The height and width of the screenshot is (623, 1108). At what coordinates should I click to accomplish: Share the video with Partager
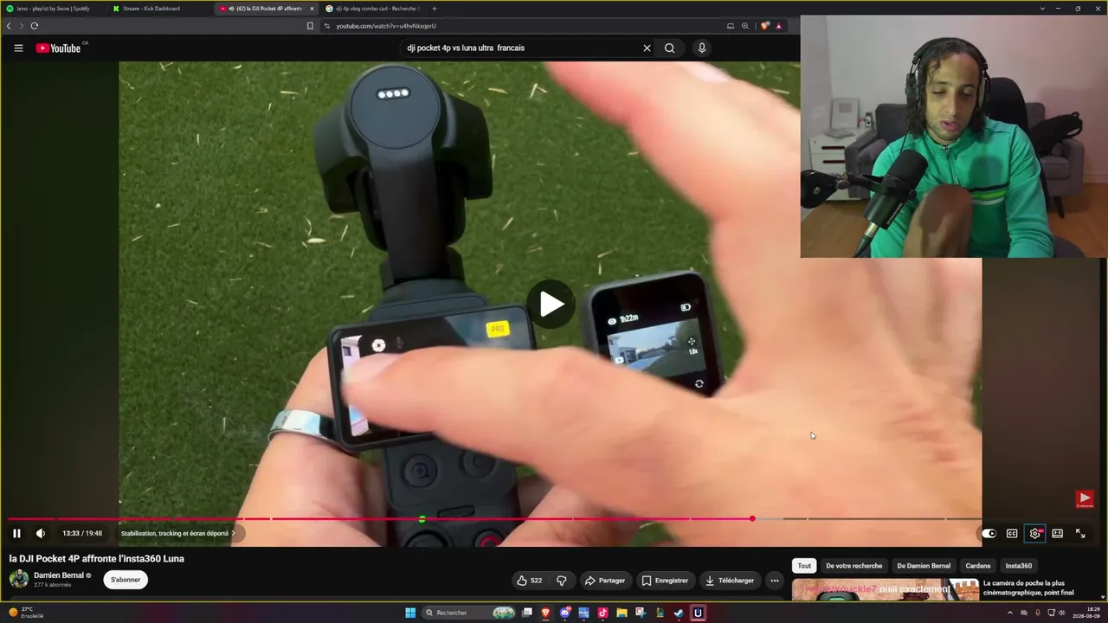click(x=604, y=581)
